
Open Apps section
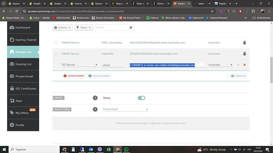click(x=23, y=101)
